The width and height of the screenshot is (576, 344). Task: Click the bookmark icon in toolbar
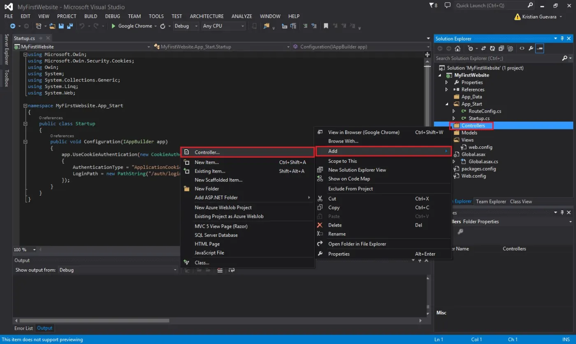(326, 26)
